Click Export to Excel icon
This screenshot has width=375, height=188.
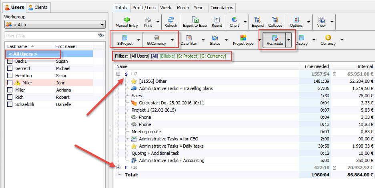pos(195,20)
